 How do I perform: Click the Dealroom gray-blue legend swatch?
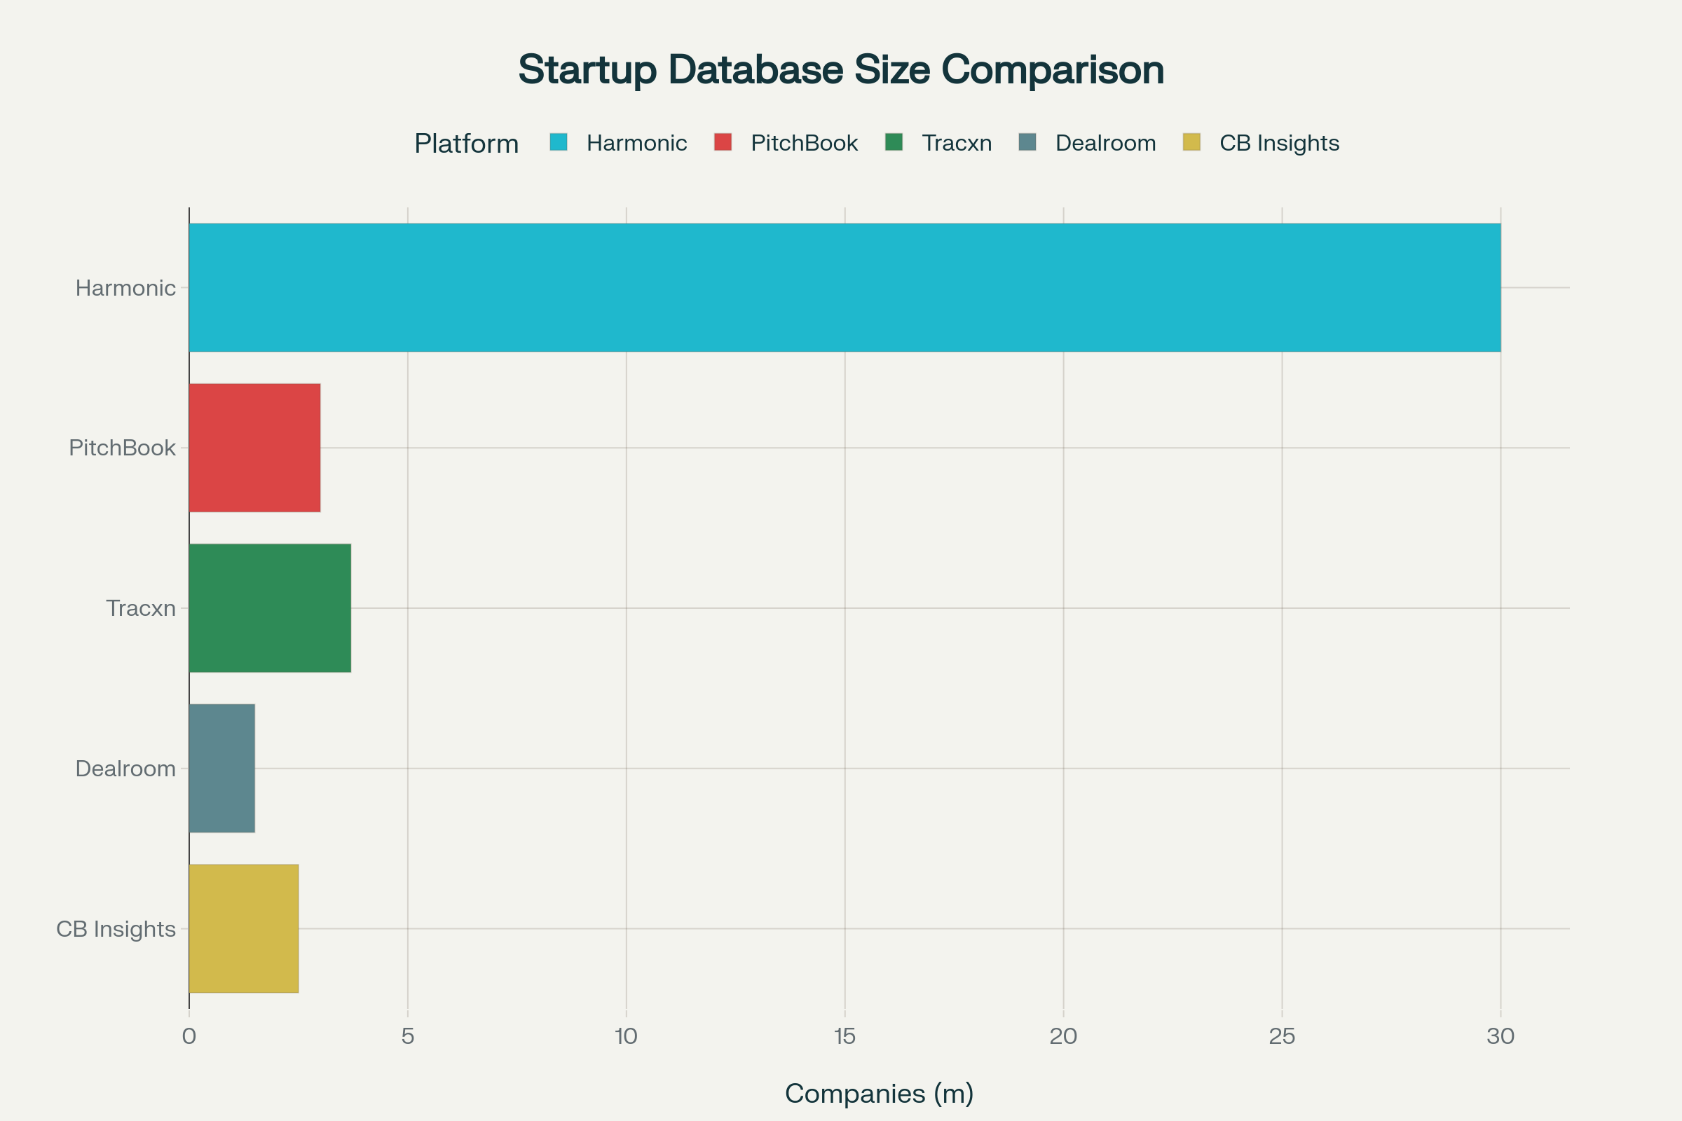pyautogui.click(x=1027, y=142)
